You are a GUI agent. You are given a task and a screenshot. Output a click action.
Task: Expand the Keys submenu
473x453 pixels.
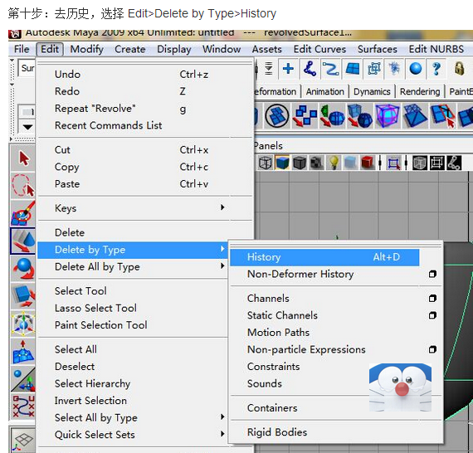pos(222,207)
